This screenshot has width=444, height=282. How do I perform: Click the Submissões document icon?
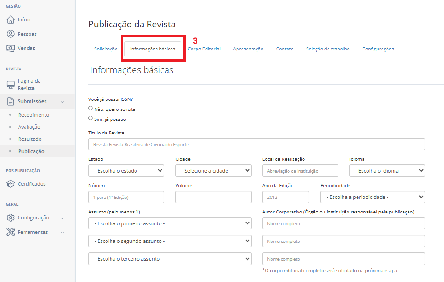pyautogui.click(x=10, y=101)
